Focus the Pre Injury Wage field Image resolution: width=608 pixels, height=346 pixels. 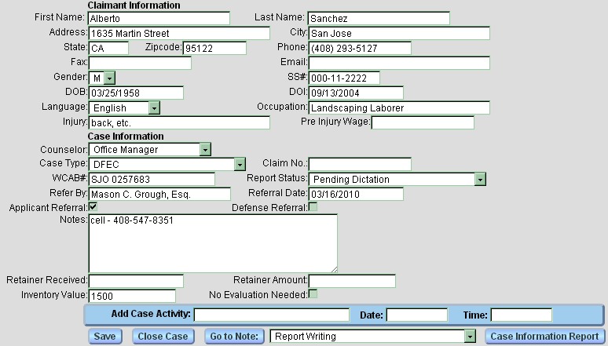pos(423,122)
